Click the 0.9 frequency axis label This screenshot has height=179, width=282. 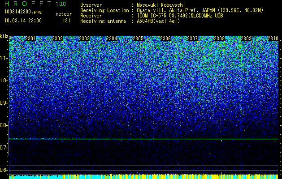[x=4, y=103]
